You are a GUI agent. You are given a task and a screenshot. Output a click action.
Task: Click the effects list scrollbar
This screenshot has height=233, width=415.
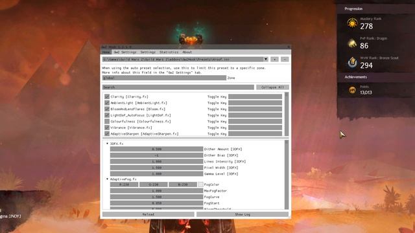pos(287,114)
